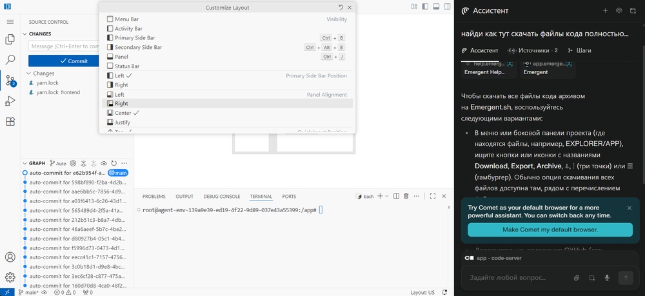Screen dimensions: 645x296
Task: Split the terminal
Action: (x=396, y=196)
